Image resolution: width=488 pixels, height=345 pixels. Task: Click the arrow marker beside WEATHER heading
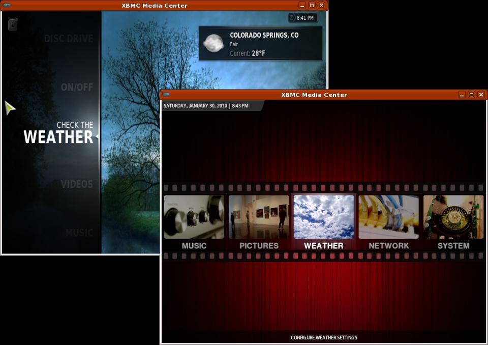pyautogui.click(x=97, y=136)
